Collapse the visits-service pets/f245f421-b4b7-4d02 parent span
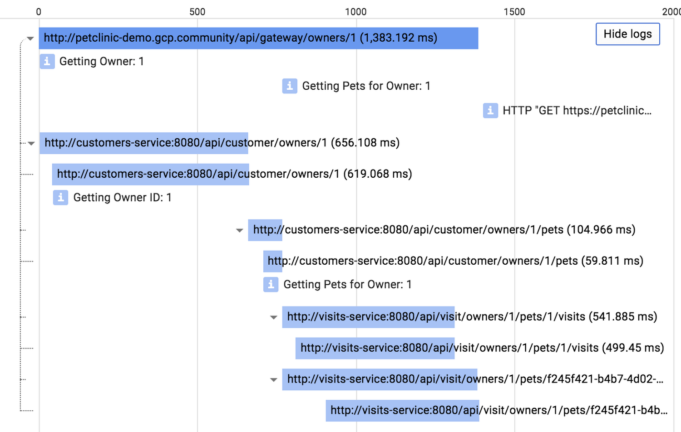 click(273, 380)
